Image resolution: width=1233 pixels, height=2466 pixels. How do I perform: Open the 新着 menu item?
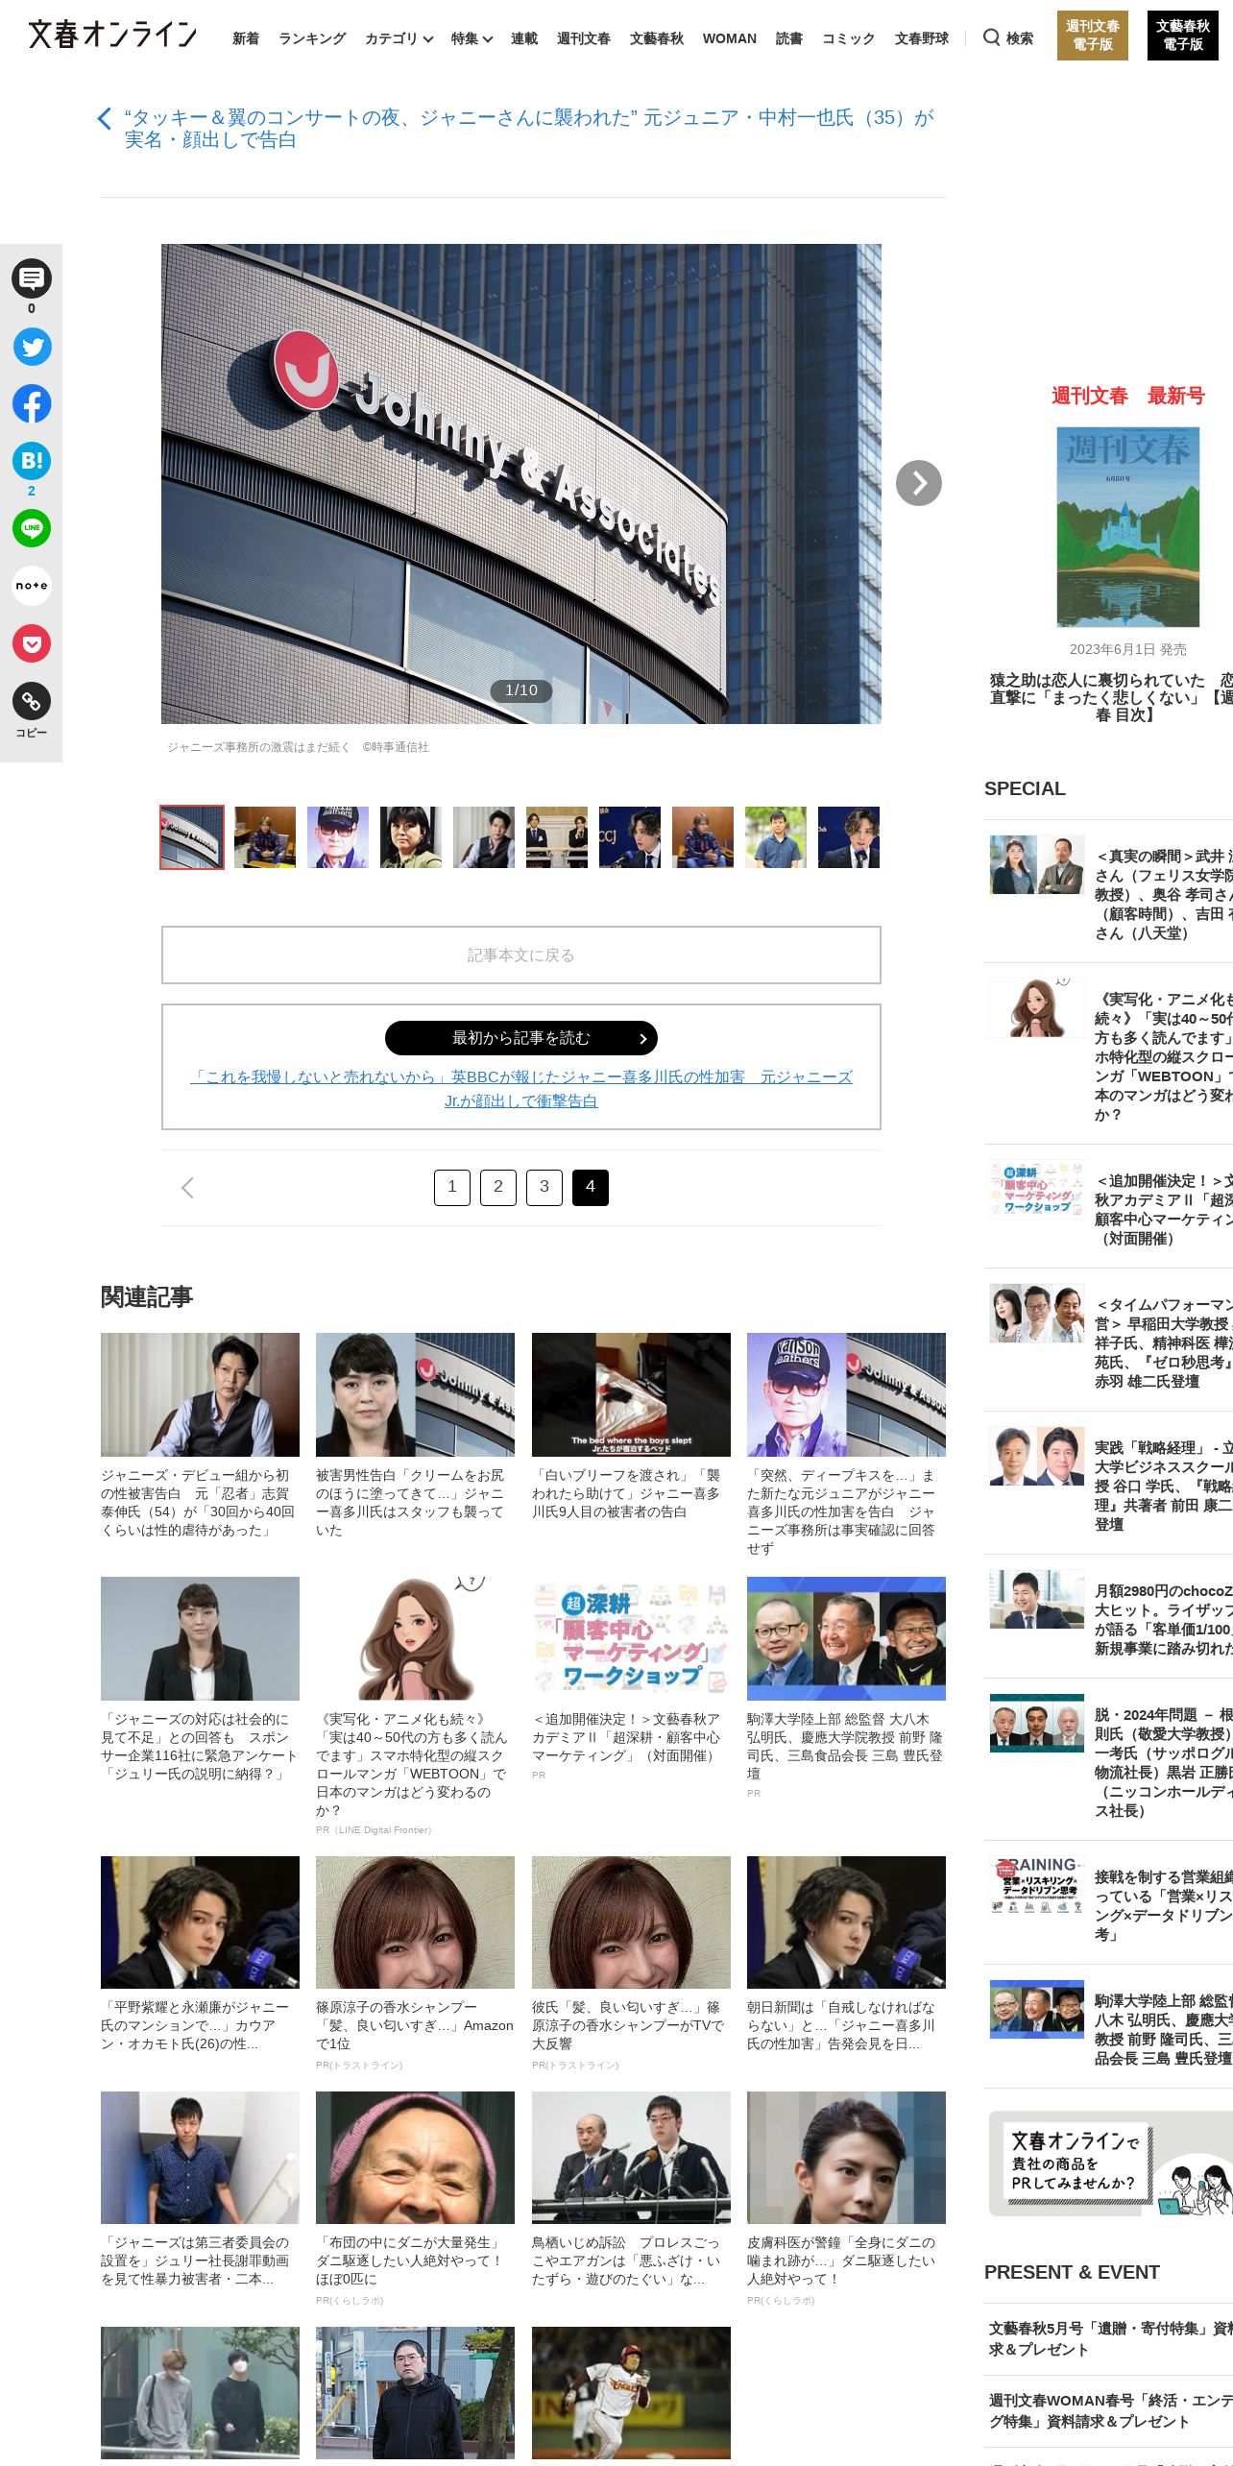[246, 38]
